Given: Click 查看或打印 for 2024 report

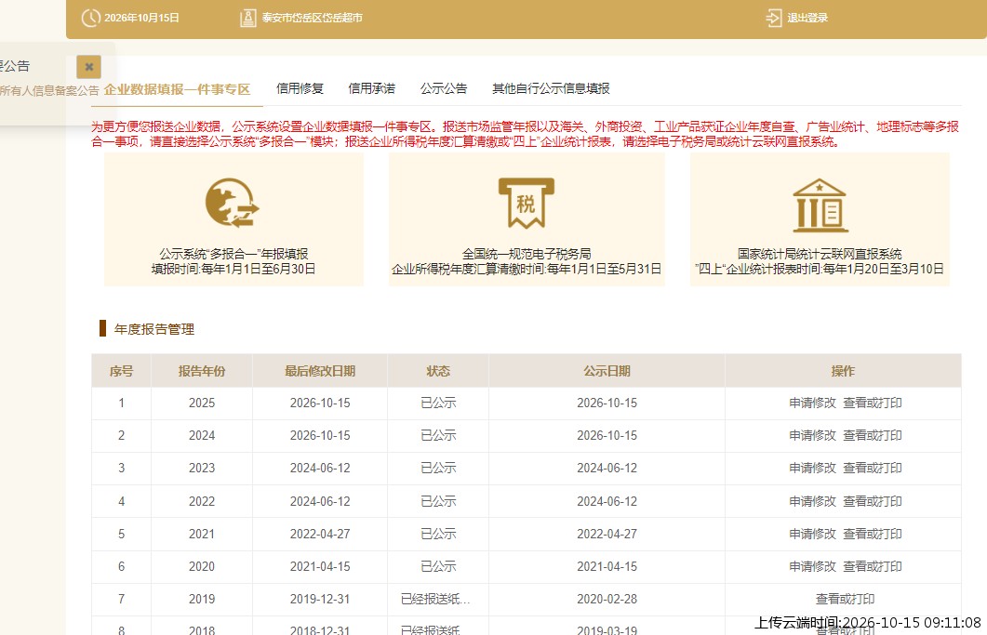Looking at the screenshot, I should pos(873,435).
